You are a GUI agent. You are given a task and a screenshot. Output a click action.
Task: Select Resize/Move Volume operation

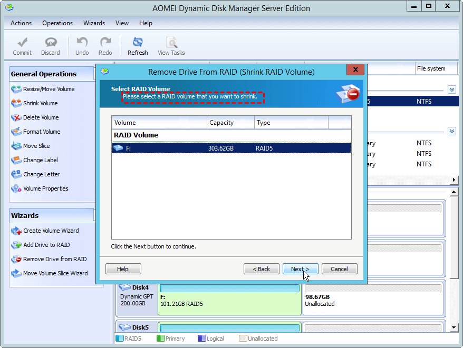pos(49,89)
